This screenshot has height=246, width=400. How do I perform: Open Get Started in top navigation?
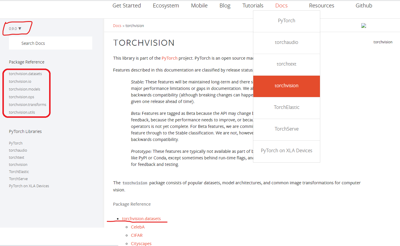pyautogui.click(x=126, y=6)
